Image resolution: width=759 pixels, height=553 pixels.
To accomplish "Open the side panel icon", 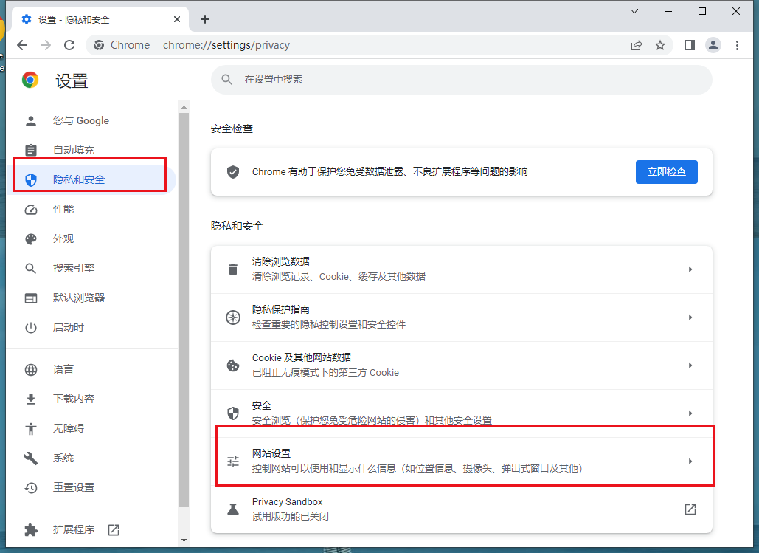I will coord(689,45).
